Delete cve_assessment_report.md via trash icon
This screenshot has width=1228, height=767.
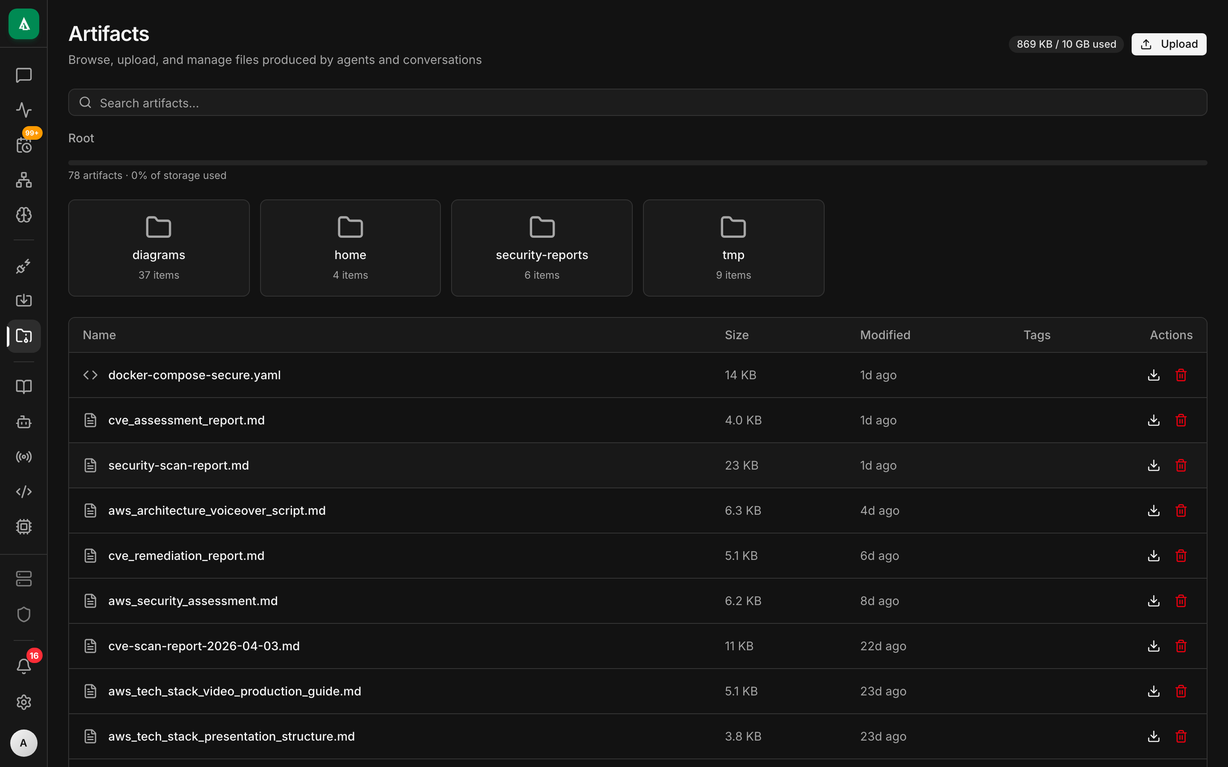click(x=1181, y=420)
